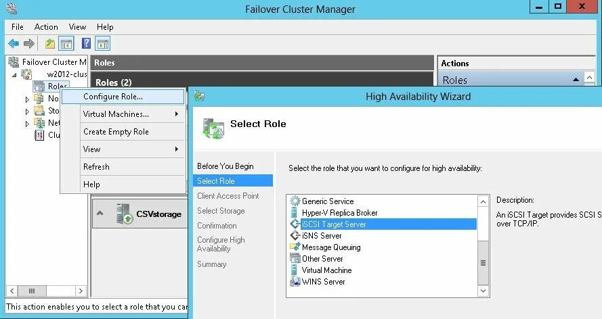602x319 pixels.
Task: Open the Action menu
Action: [x=46, y=27]
